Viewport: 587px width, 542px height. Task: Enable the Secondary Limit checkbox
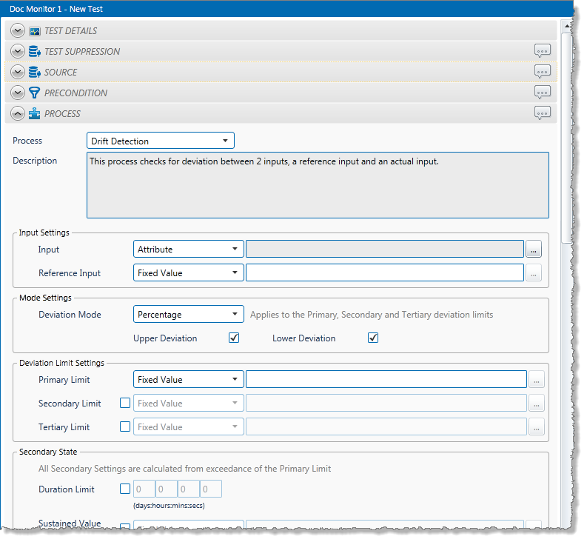(125, 404)
